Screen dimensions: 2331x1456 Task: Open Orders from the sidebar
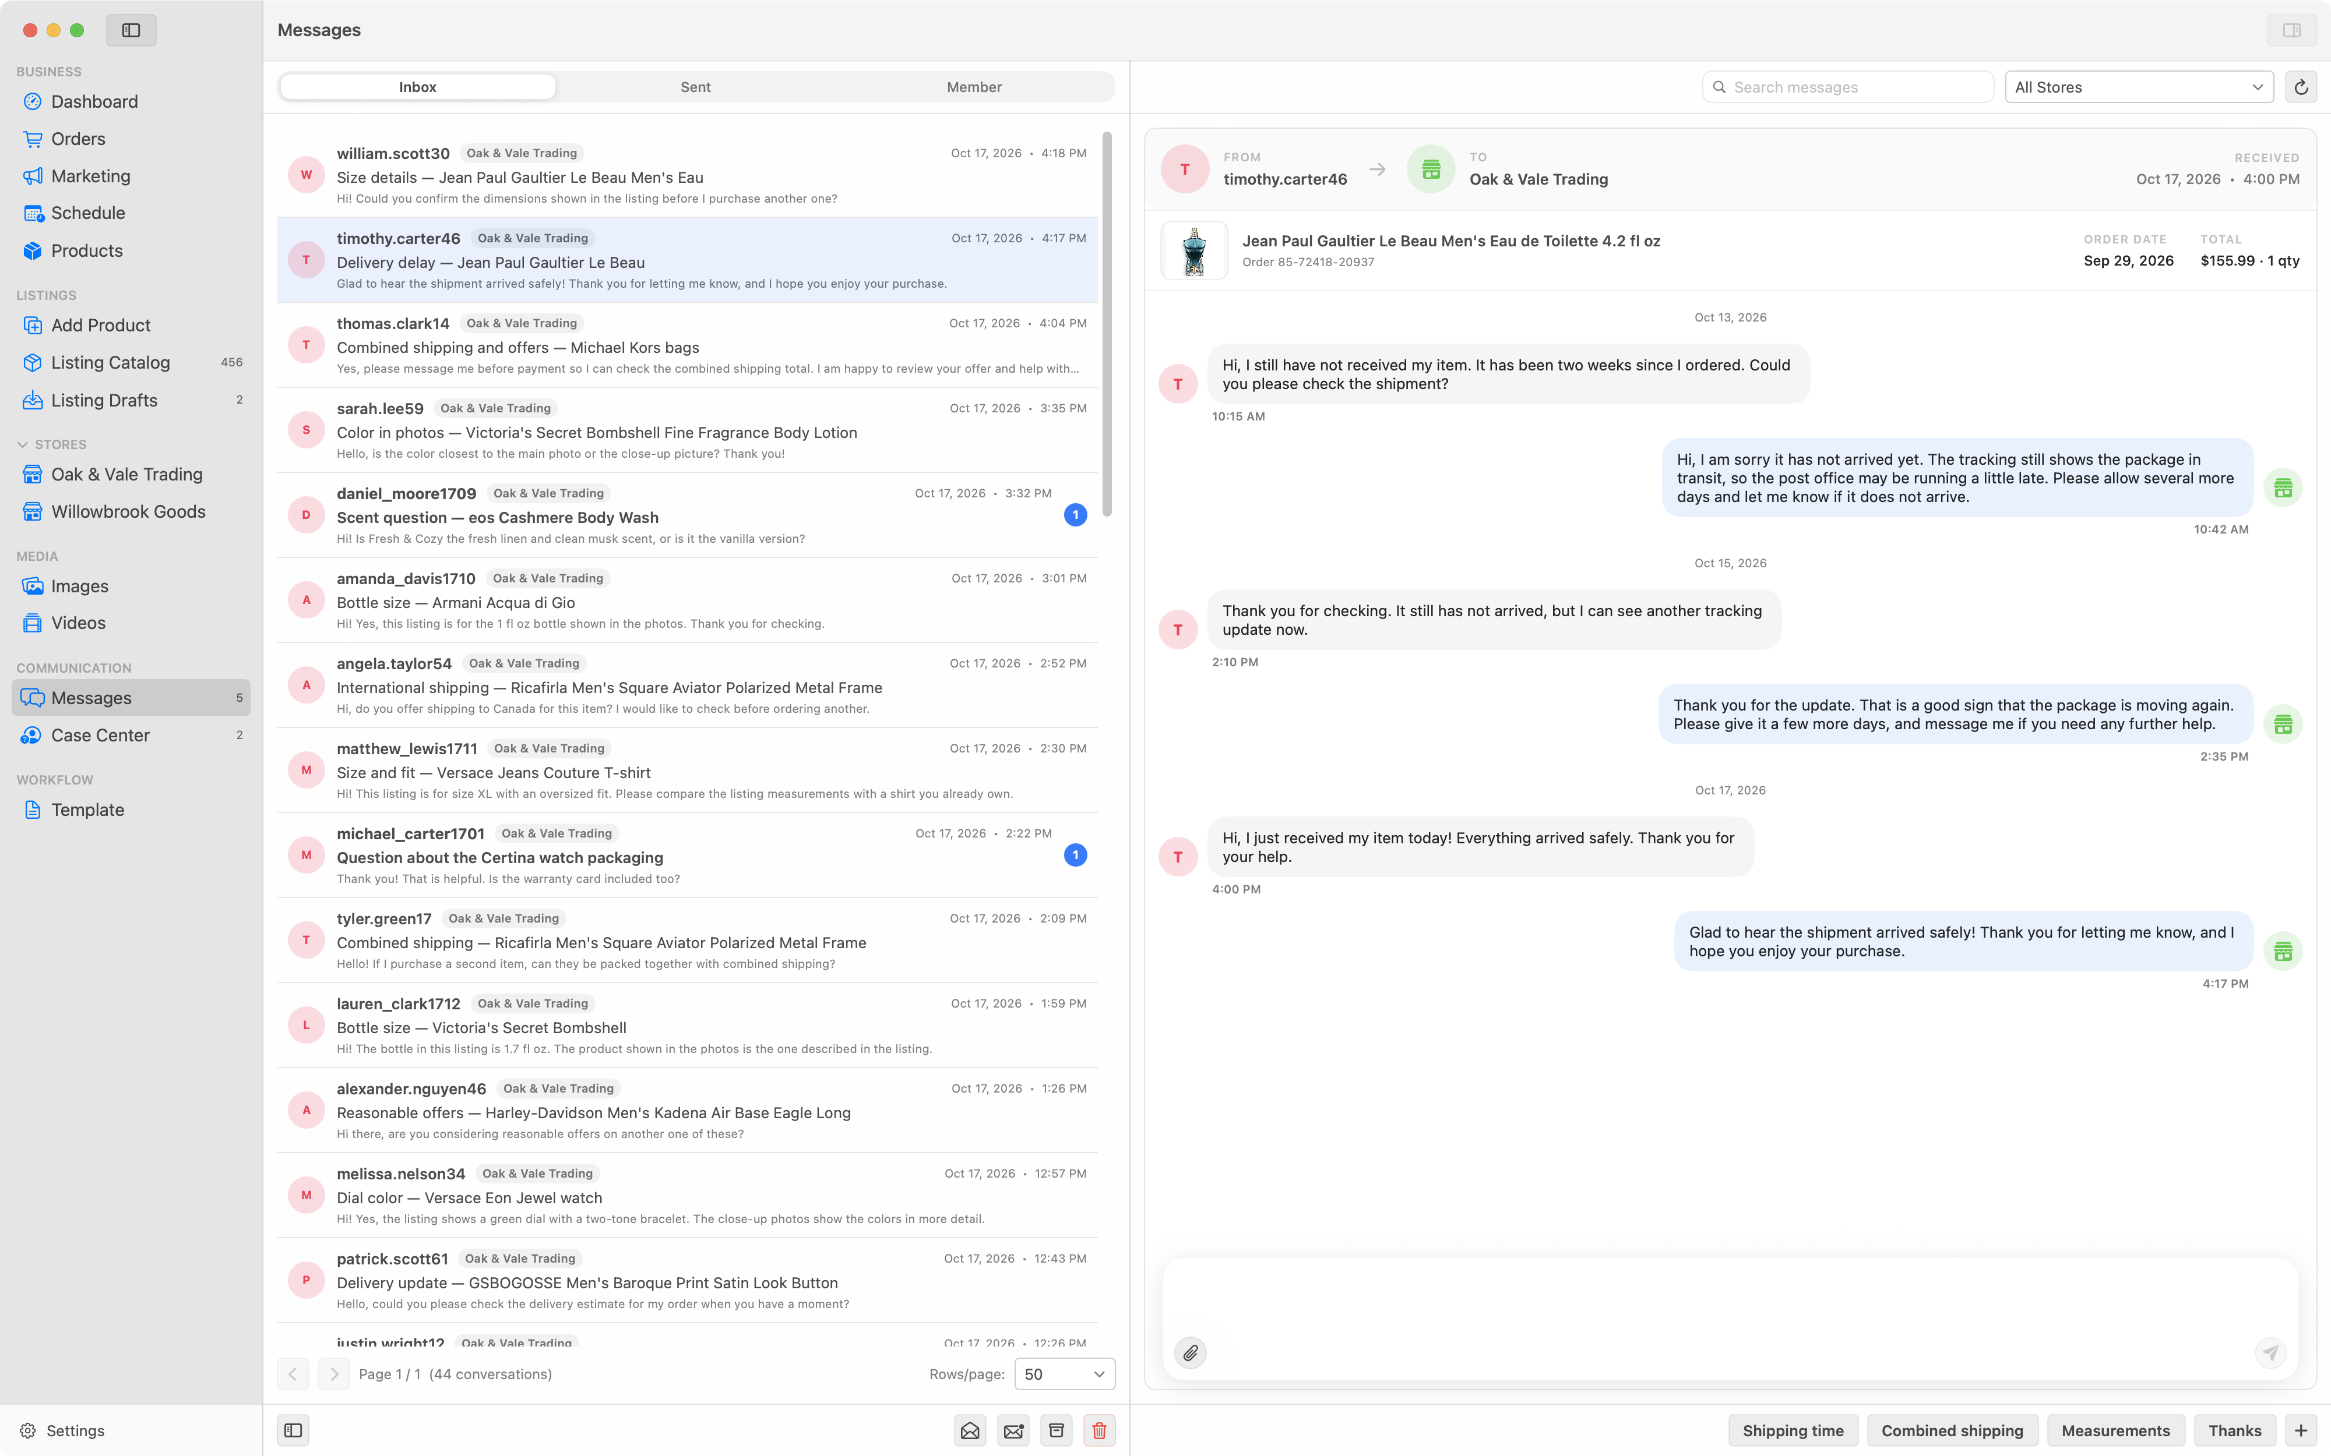click(131, 139)
